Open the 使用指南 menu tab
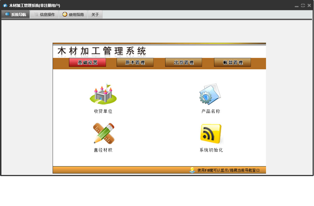 (x=73, y=14)
